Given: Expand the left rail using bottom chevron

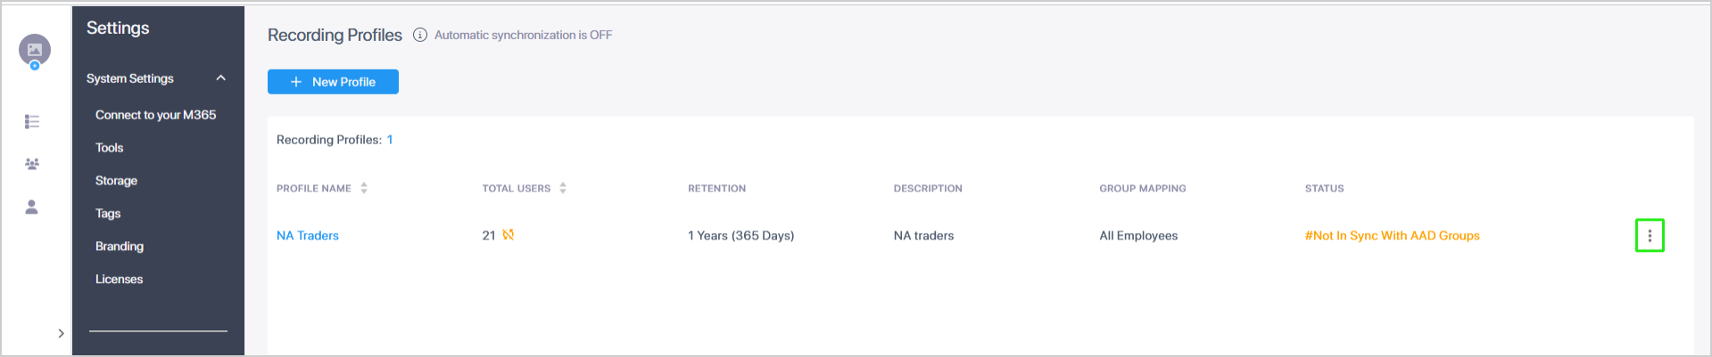Looking at the screenshot, I should (61, 334).
